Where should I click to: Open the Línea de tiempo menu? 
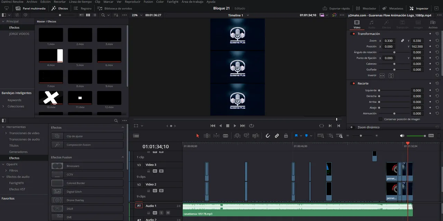(80, 2)
